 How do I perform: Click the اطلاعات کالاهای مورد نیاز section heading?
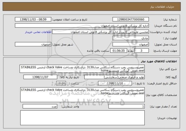pyautogui.click(x=159, y=61)
